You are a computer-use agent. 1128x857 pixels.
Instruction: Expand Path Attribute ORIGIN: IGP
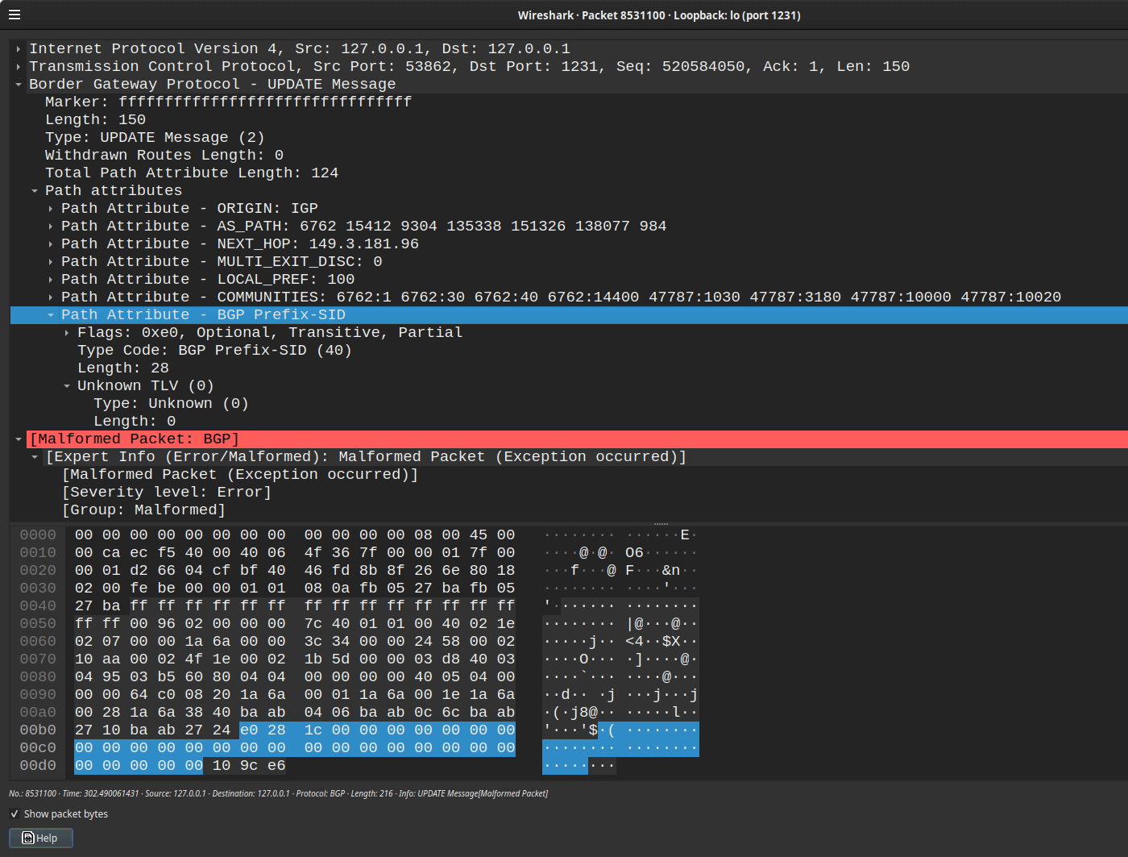[x=51, y=209]
